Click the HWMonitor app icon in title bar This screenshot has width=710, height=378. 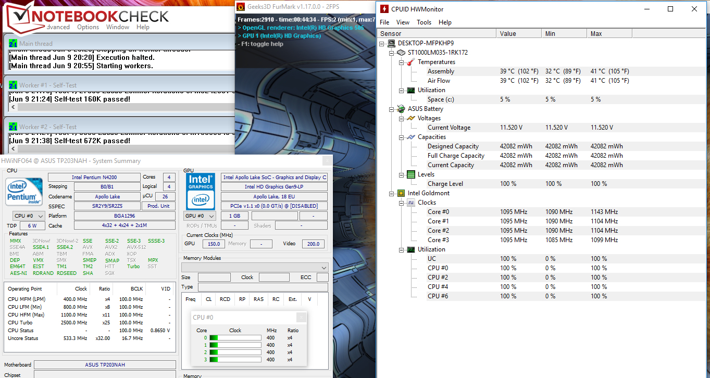click(x=384, y=9)
